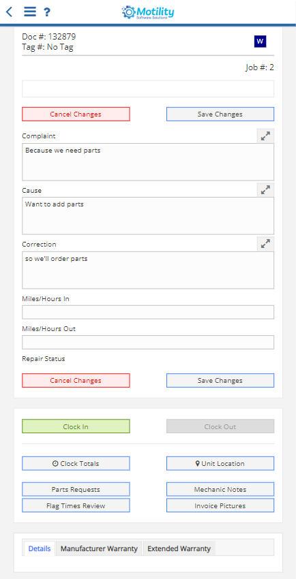Select the Details tab
The height and width of the screenshot is (579, 296).
(x=40, y=548)
